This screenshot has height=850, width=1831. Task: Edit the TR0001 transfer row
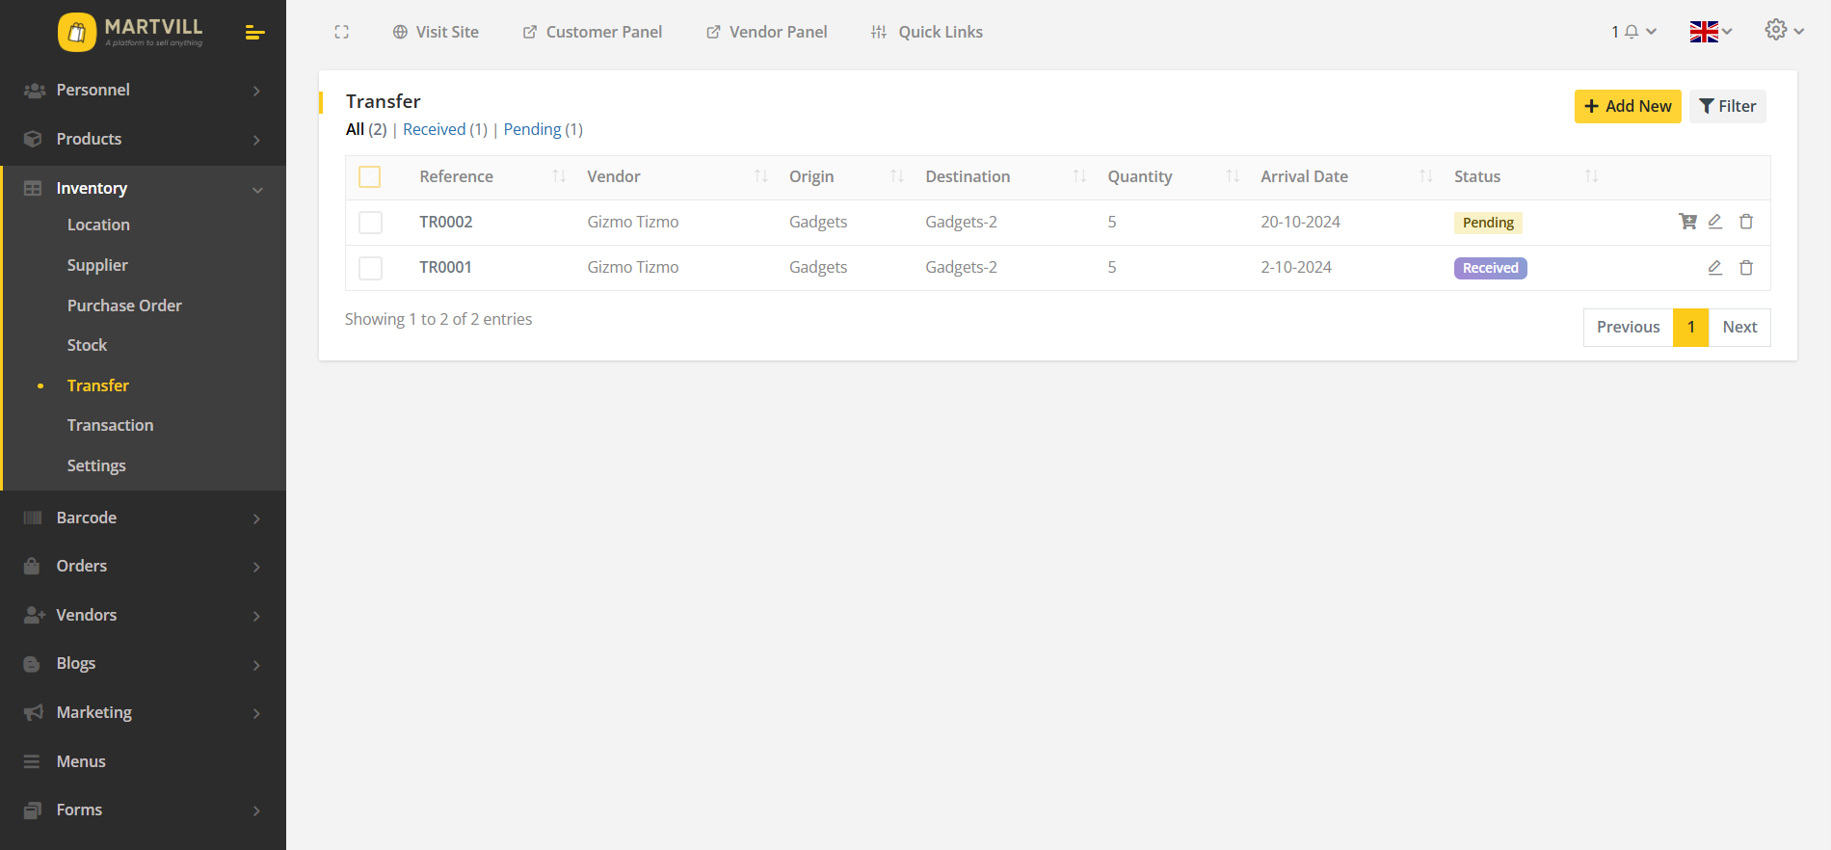click(x=1715, y=268)
